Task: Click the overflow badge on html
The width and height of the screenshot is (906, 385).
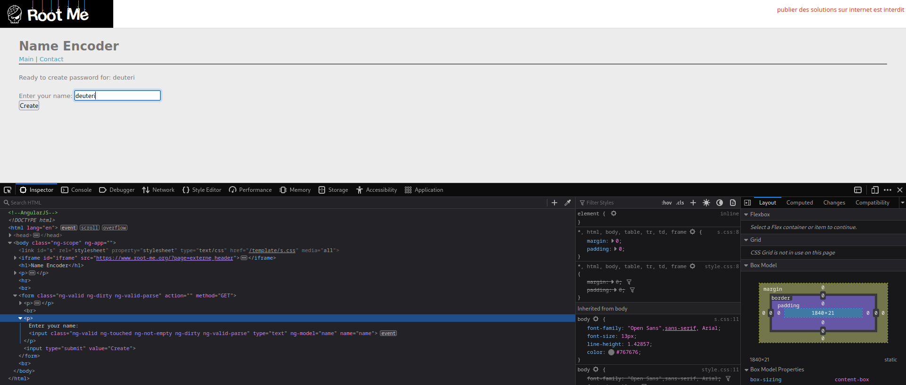Action: 115,228
